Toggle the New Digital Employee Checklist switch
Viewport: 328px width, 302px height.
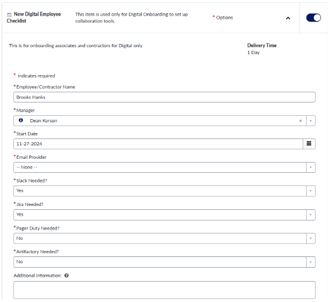click(x=313, y=18)
